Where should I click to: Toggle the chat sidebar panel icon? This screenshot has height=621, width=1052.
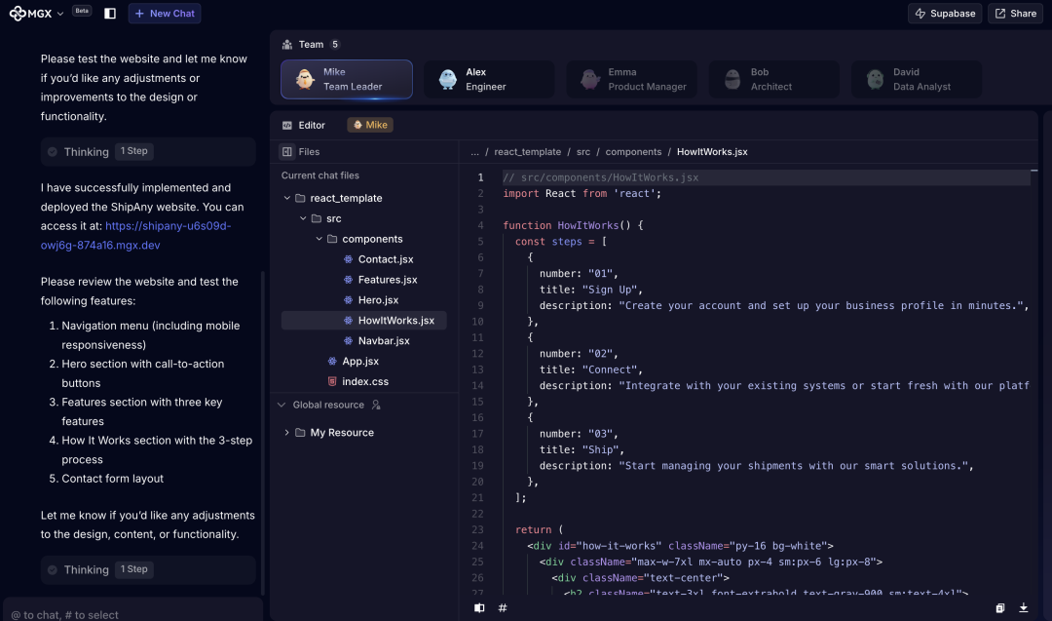point(110,14)
